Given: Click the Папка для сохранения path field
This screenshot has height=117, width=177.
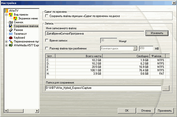Looking at the screenshot, I should click(104, 88).
